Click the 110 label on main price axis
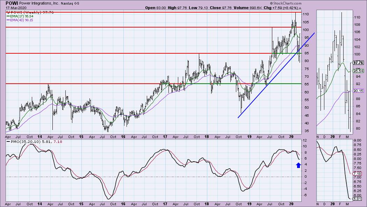The width and height of the screenshot is (367, 207). 306,14
